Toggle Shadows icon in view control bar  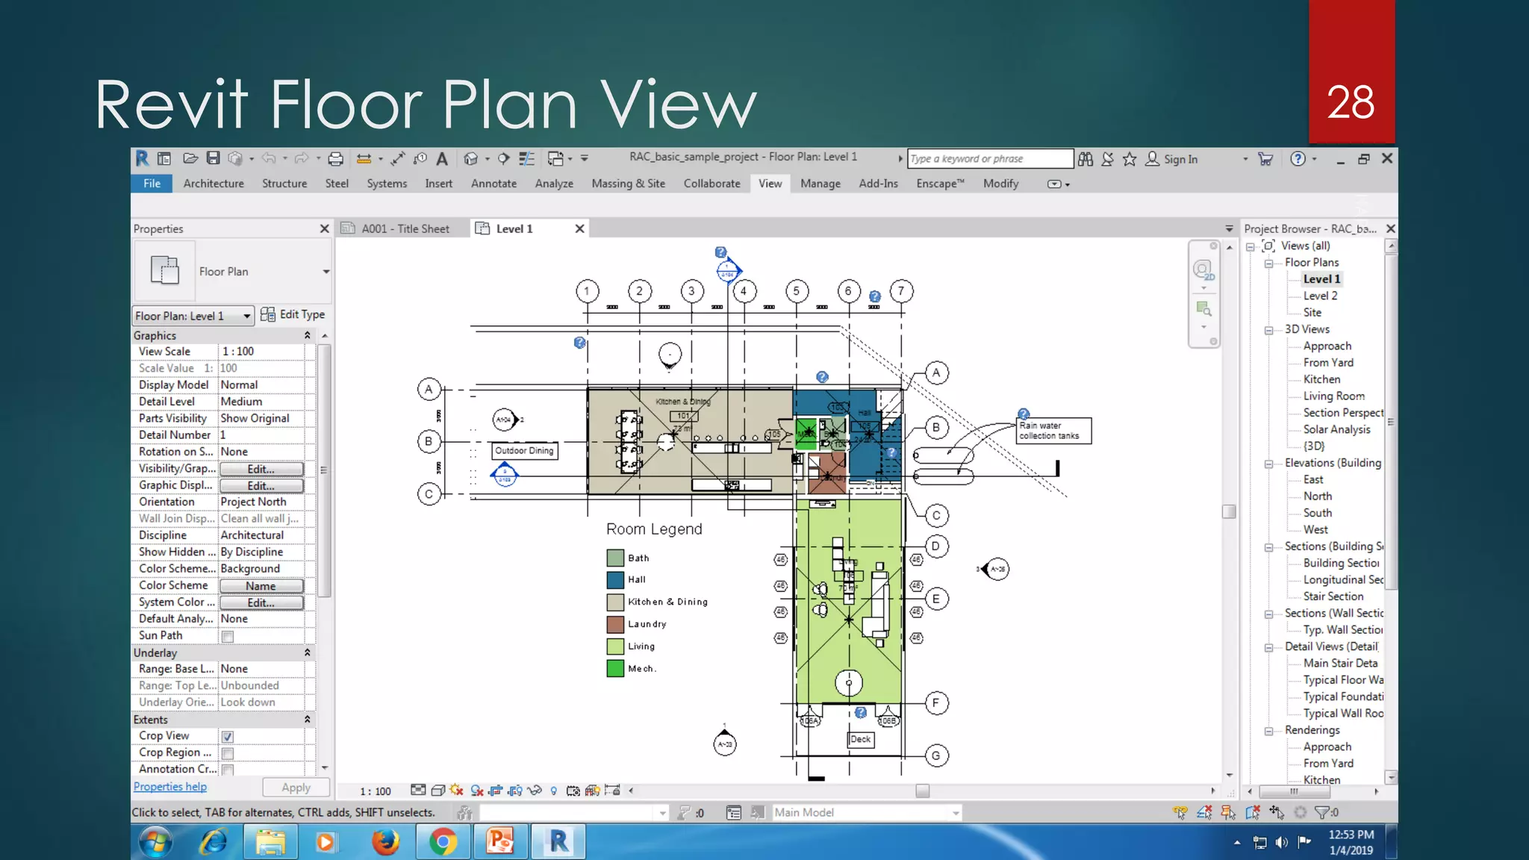[477, 791]
